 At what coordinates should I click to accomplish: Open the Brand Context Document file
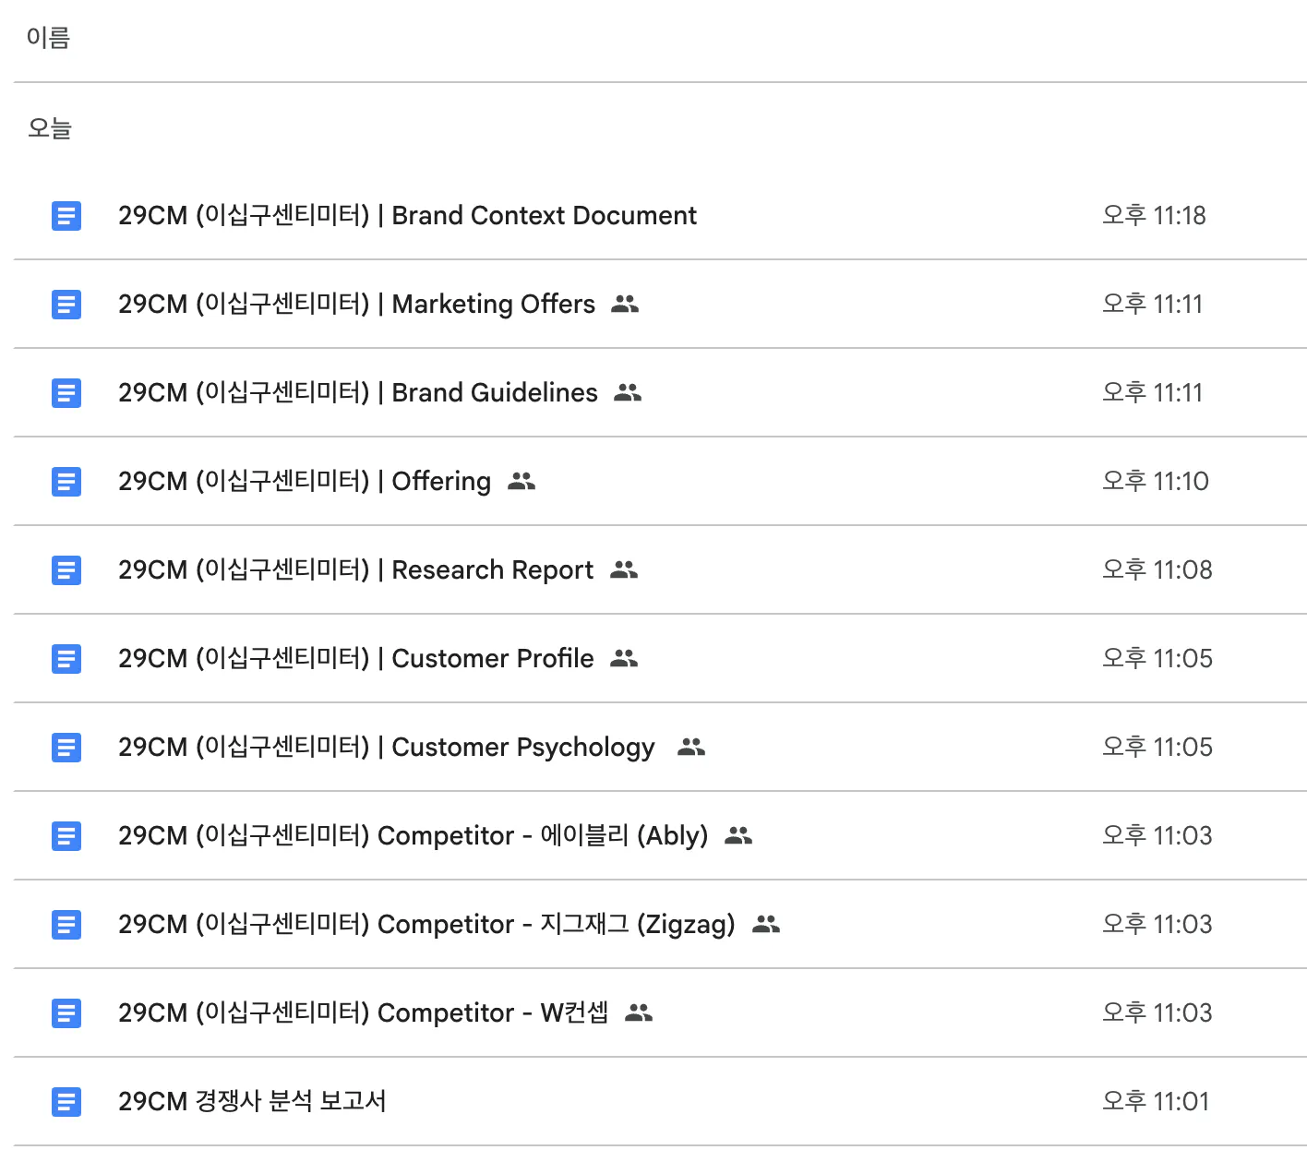[407, 216]
